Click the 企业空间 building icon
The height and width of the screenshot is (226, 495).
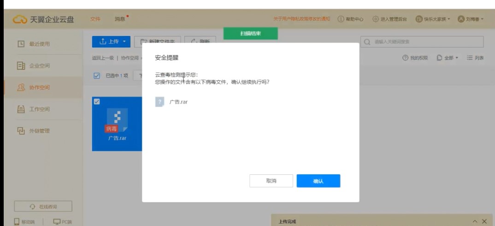point(21,66)
